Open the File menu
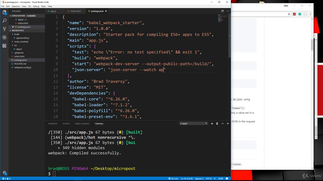 pos(3,6)
